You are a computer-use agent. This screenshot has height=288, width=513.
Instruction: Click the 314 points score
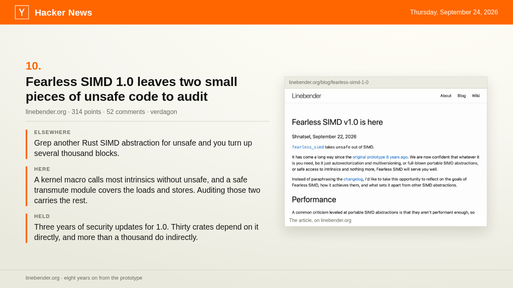[87, 112]
